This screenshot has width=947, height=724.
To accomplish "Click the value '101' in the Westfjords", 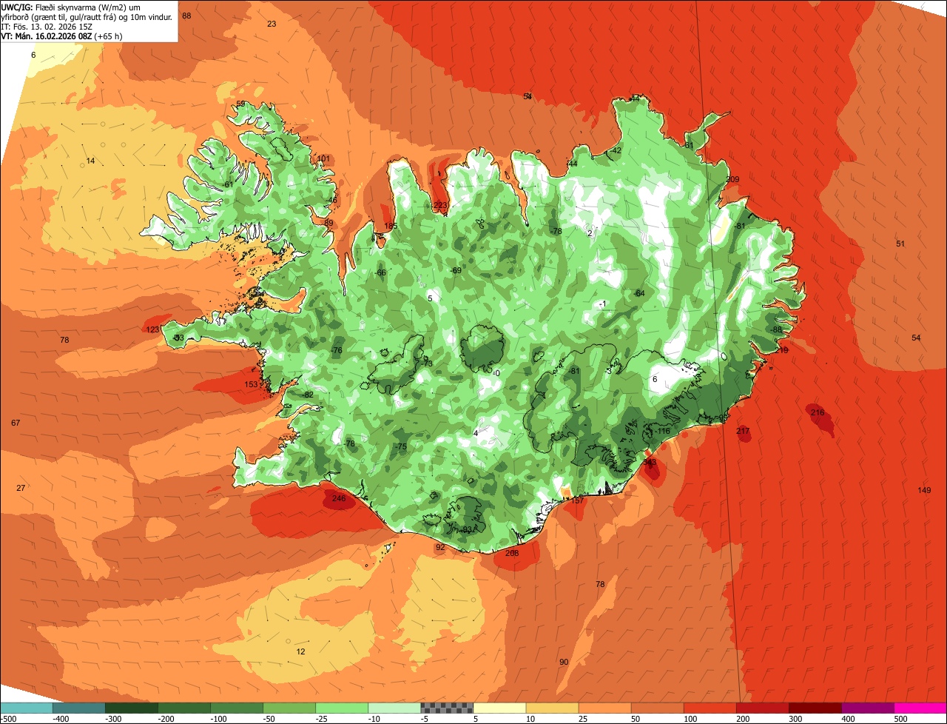I will pyautogui.click(x=323, y=158).
